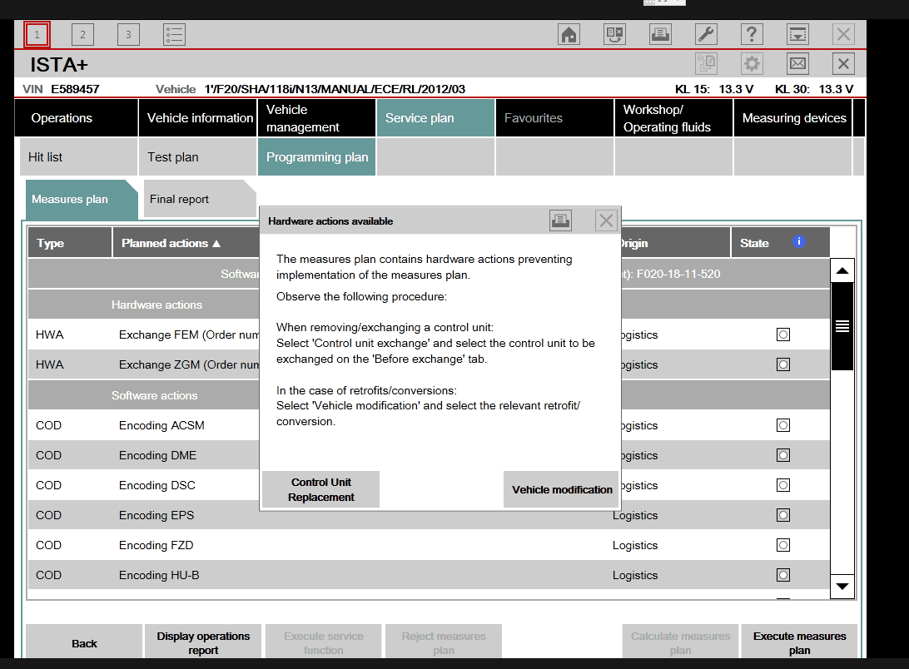Select the Encoding EPS row text
The height and width of the screenshot is (669, 909).
tap(156, 515)
